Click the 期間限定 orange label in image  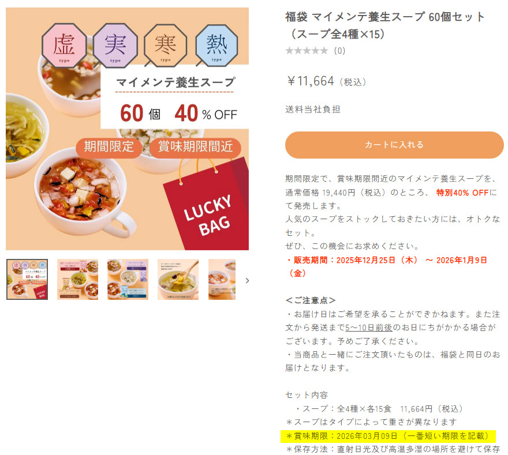coord(109,147)
